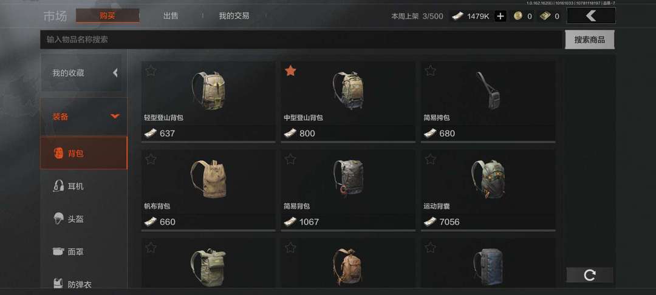Toggle the favorite star on 运动背囊
656x295 pixels.
click(x=430, y=159)
